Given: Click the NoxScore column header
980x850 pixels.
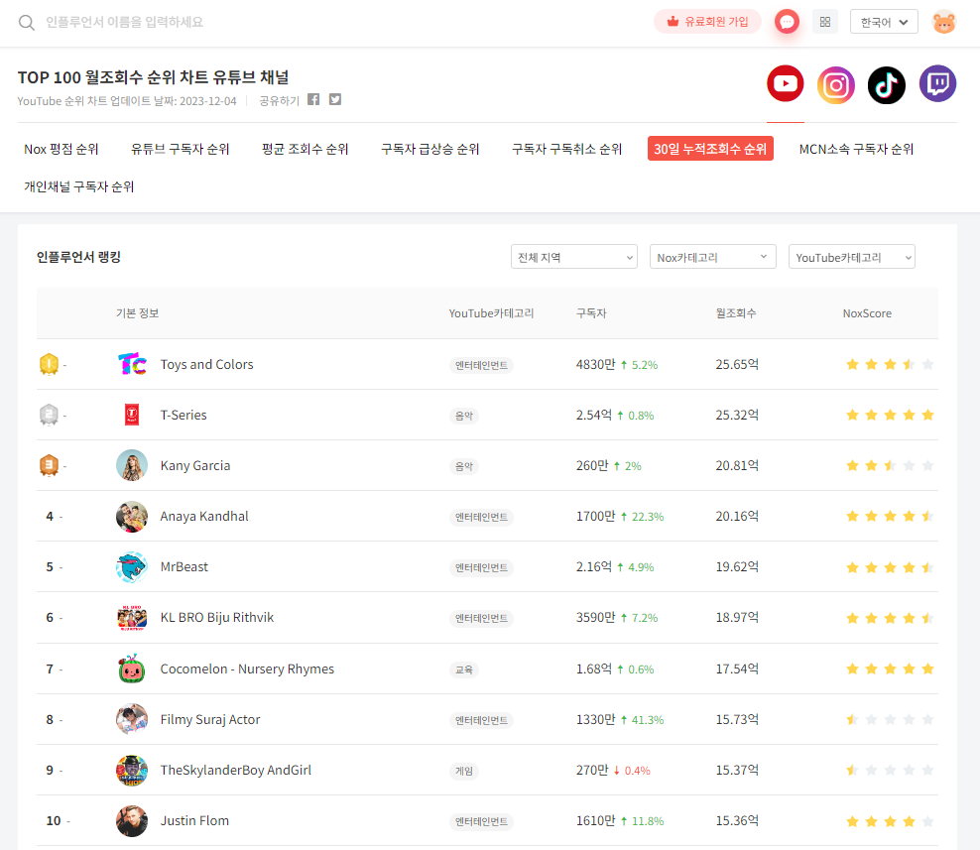Looking at the screenshot, I should pyautogui.click(x=867, y=313).
